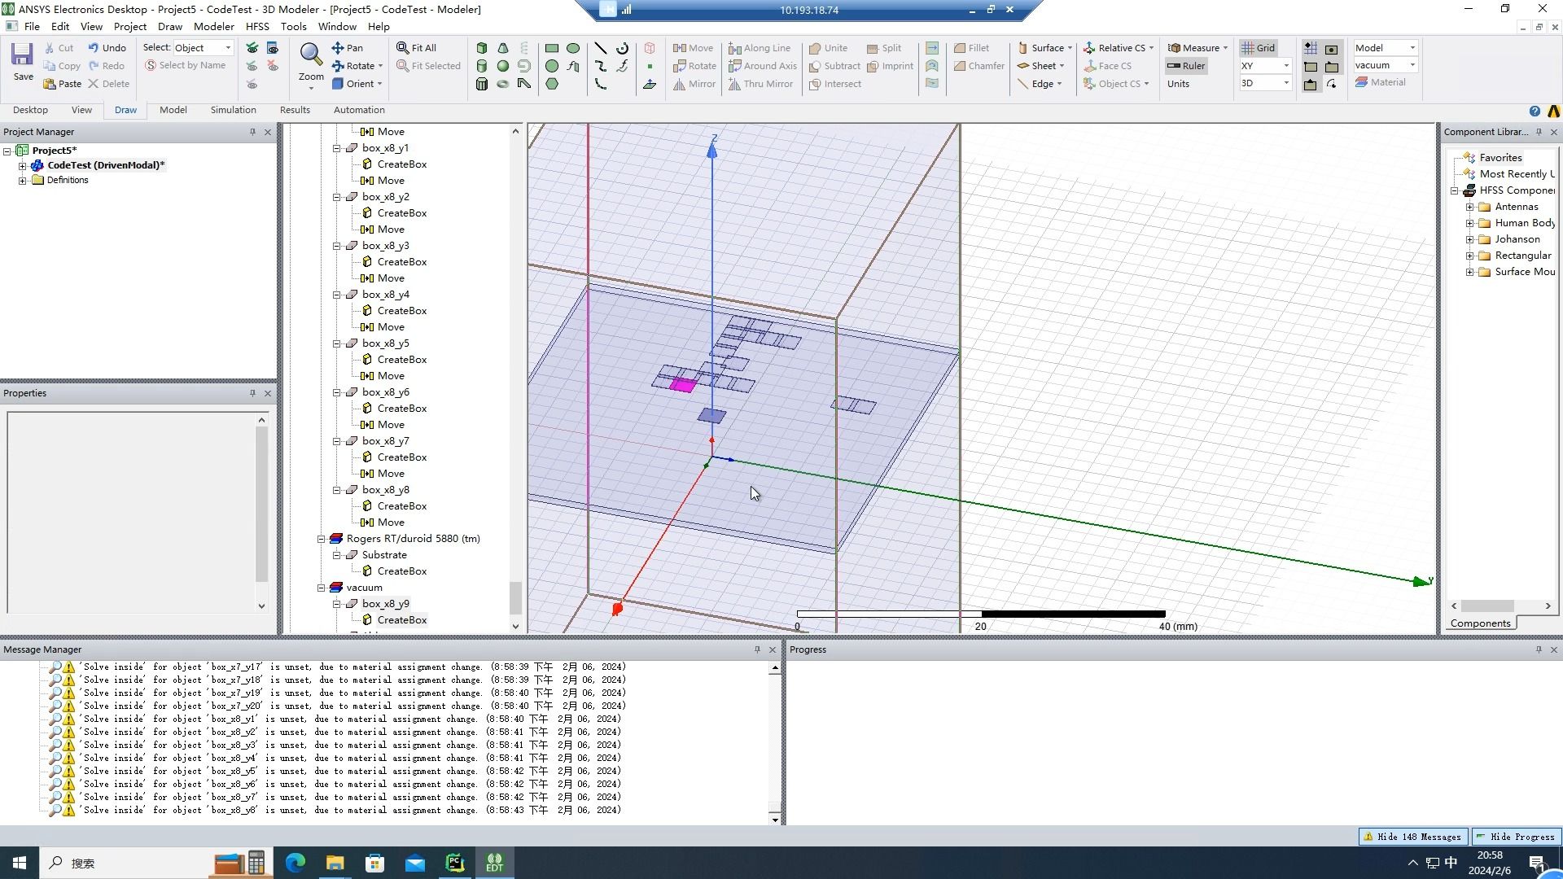Viewport: 1563px width, 879px height.
Task: Select the Draw Cylinder tool
Action: pos(482,66)
